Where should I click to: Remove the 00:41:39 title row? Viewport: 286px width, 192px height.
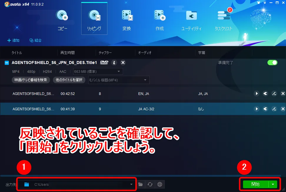pyautogui.click(x=283, y=109)
